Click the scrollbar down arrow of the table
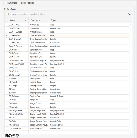The image size is (137, 138). pyautogui.click(x=131, y=133)
